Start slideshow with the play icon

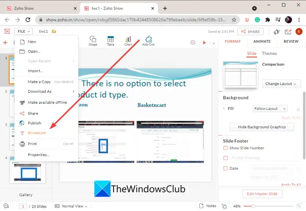pyautogui.click(x=204, y=42)
